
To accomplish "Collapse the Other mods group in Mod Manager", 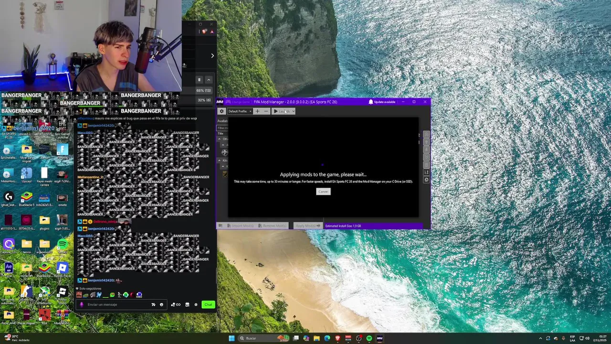I will click(219, 139).
